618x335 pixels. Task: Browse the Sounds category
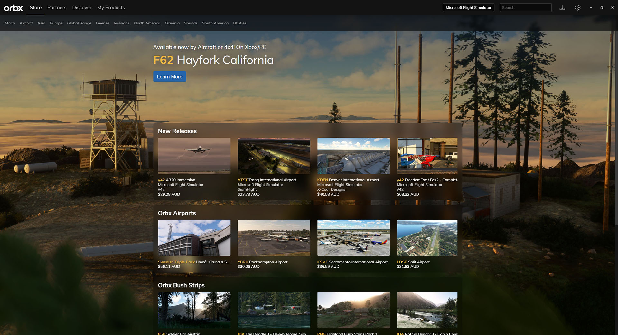[191, 23]
